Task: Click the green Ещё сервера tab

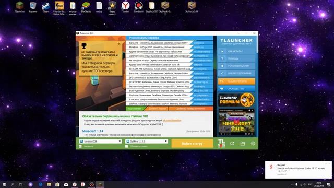Action: (x=135, y=109)
